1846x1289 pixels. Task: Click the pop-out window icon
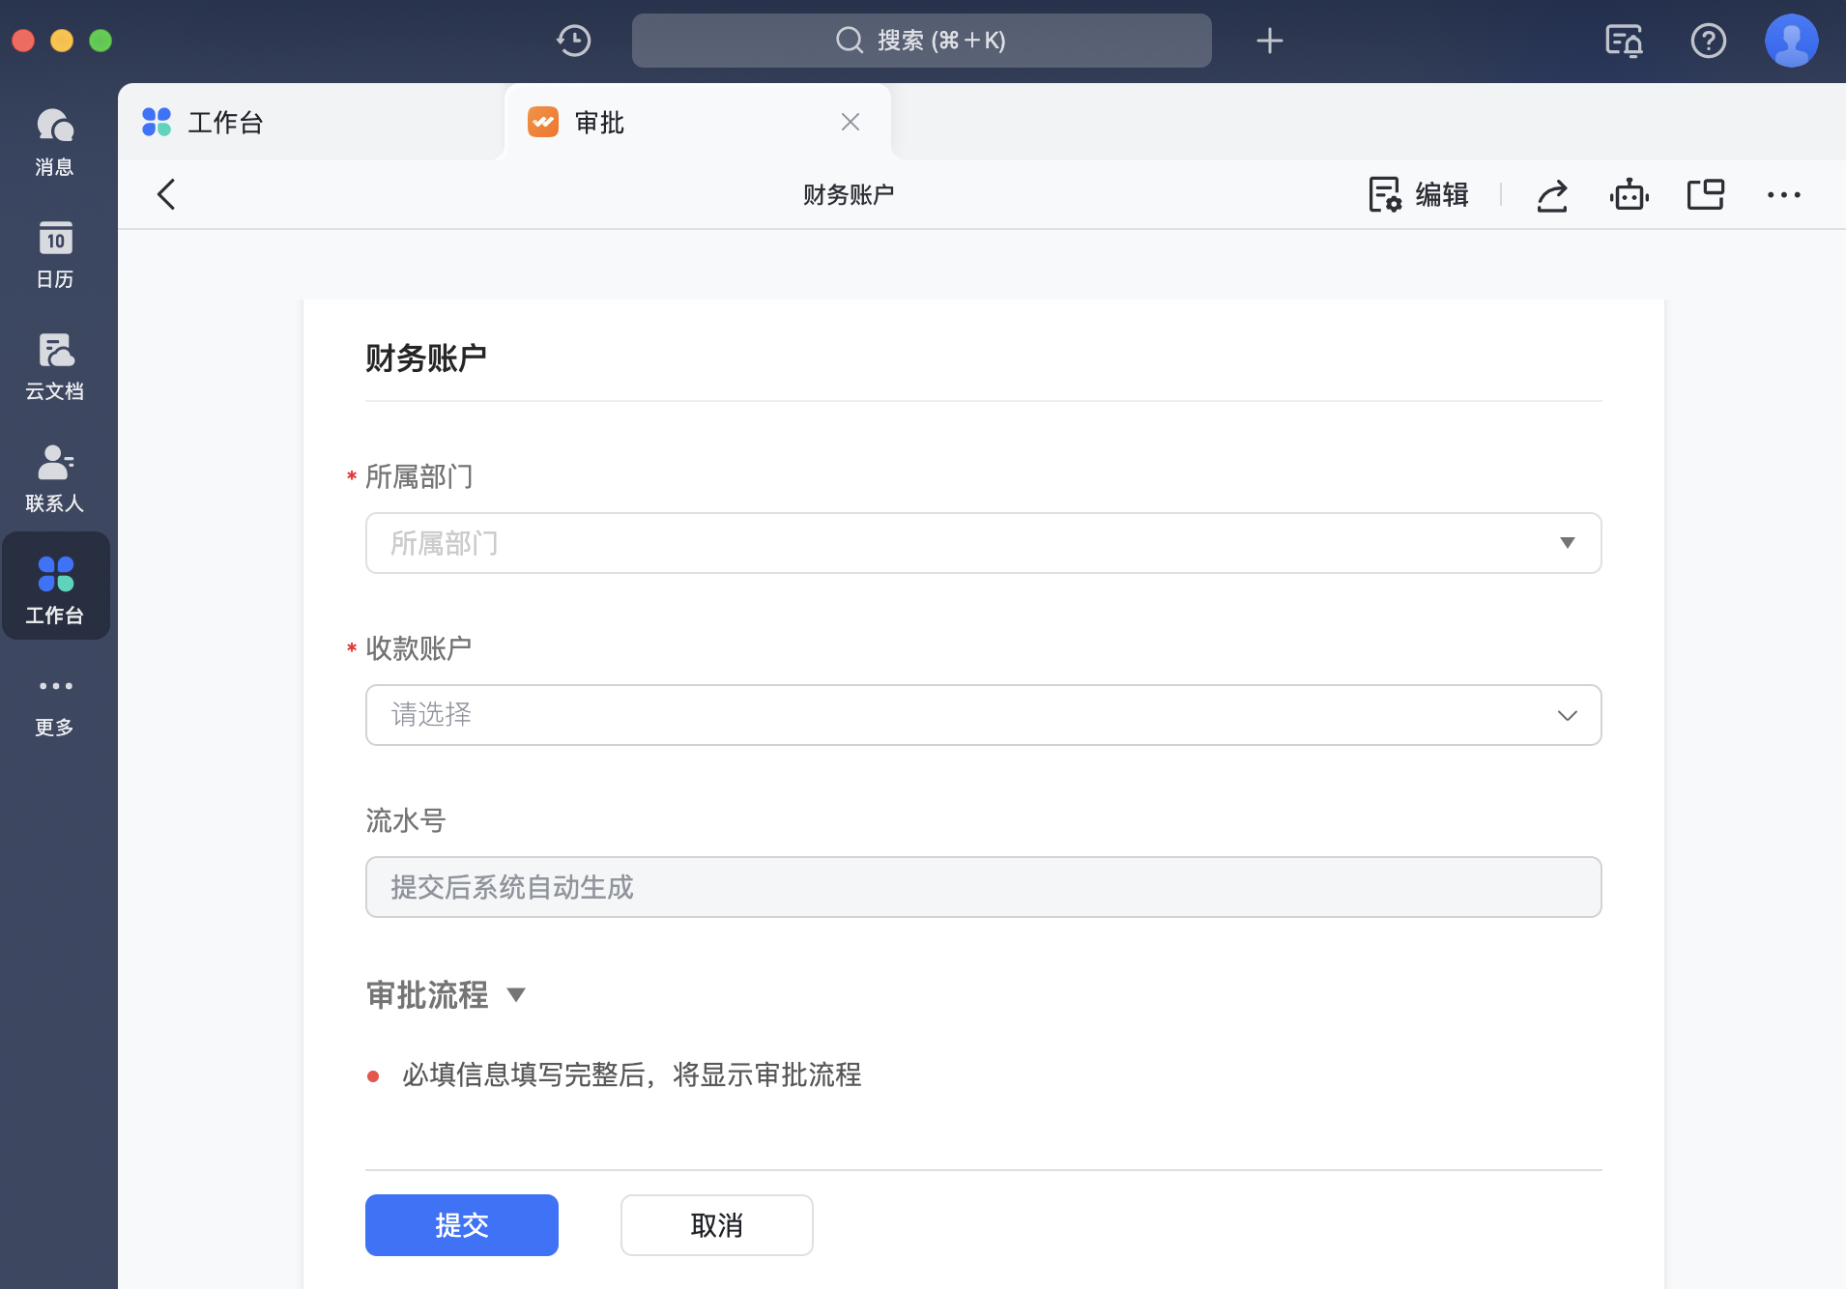[1706, 194]
